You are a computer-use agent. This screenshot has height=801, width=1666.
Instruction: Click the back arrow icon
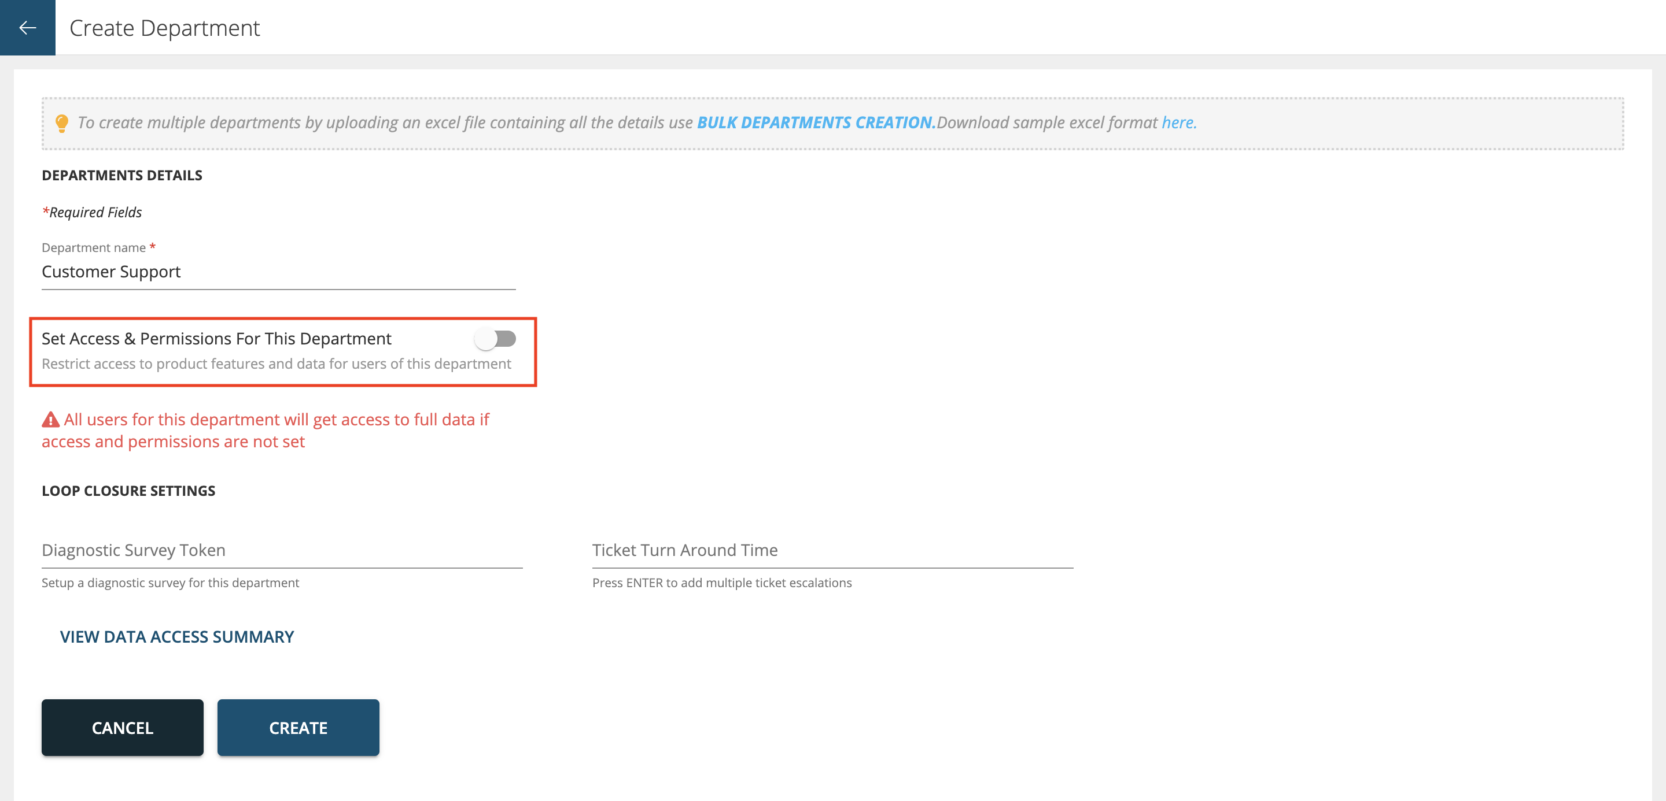coord(27,27)
